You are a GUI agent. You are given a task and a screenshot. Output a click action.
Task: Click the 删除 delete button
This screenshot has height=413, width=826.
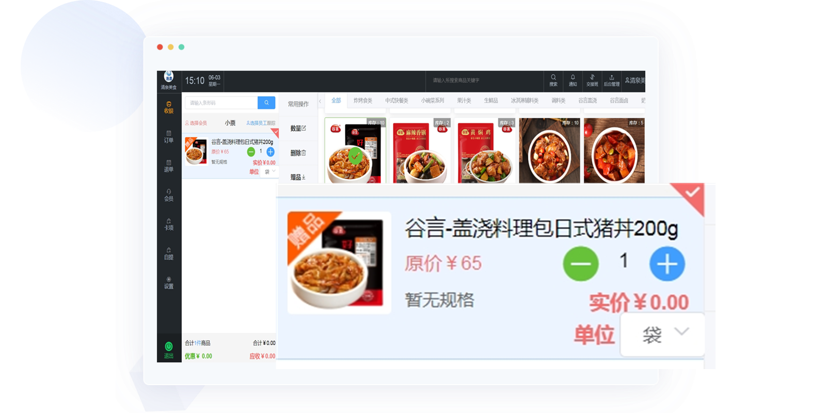point(298,153)
